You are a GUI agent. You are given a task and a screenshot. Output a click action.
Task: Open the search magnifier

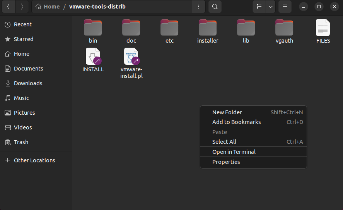click(x=215, y=7)
